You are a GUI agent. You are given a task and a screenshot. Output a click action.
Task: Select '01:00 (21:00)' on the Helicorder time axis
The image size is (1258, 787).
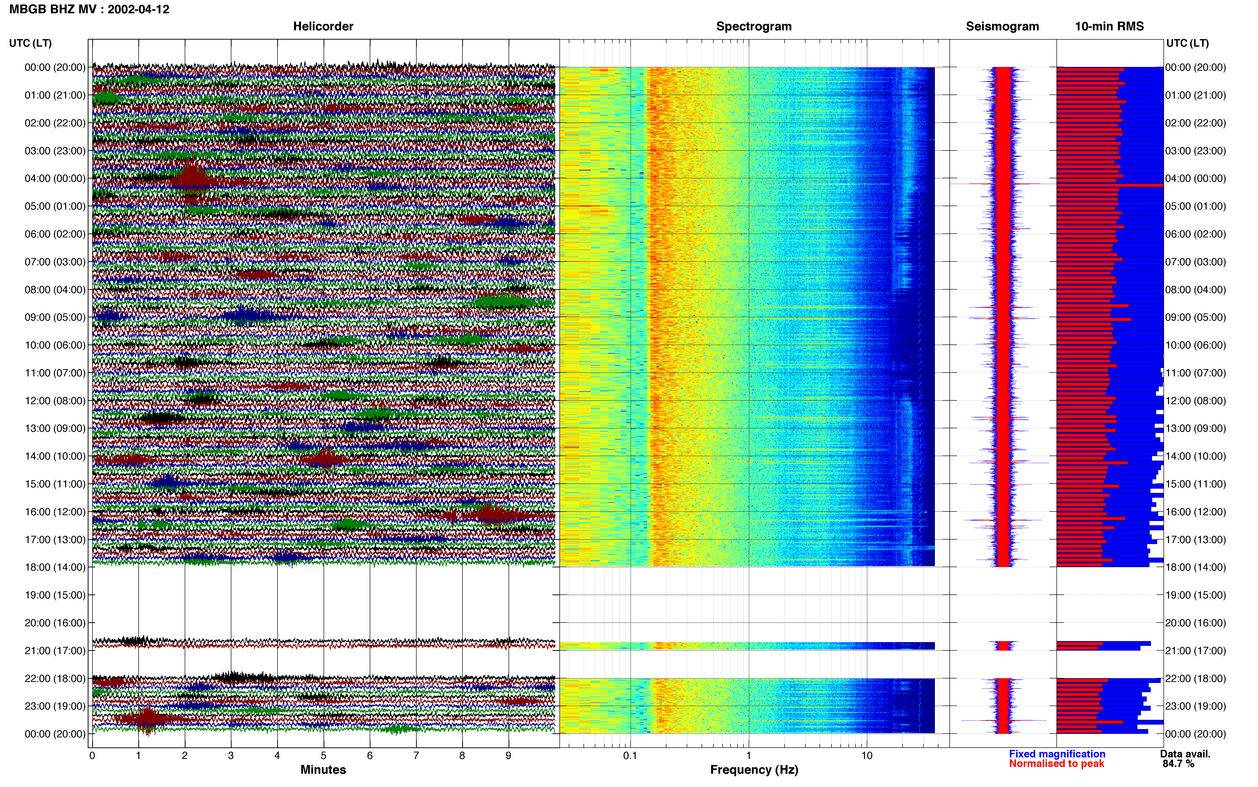(x=55, y=95)
